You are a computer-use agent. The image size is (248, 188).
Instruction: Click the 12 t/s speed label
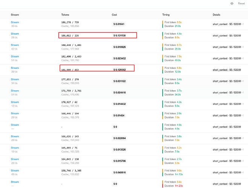point(14,106)
